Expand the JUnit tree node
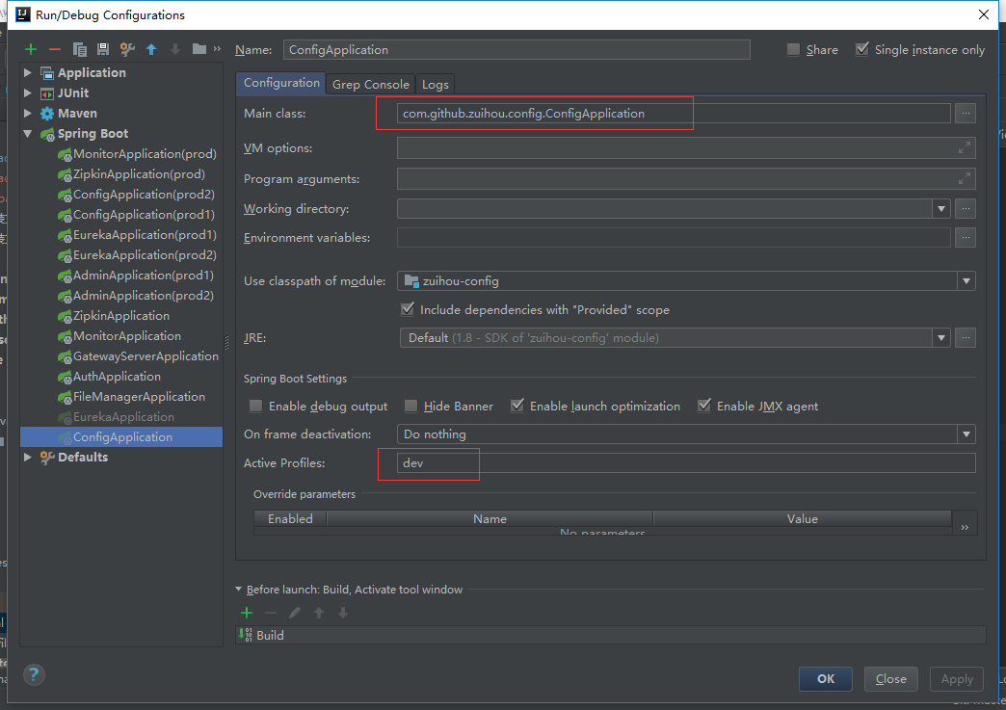Image resolution: width=1006 pixels, height=710 pixels. coord(28,93)
